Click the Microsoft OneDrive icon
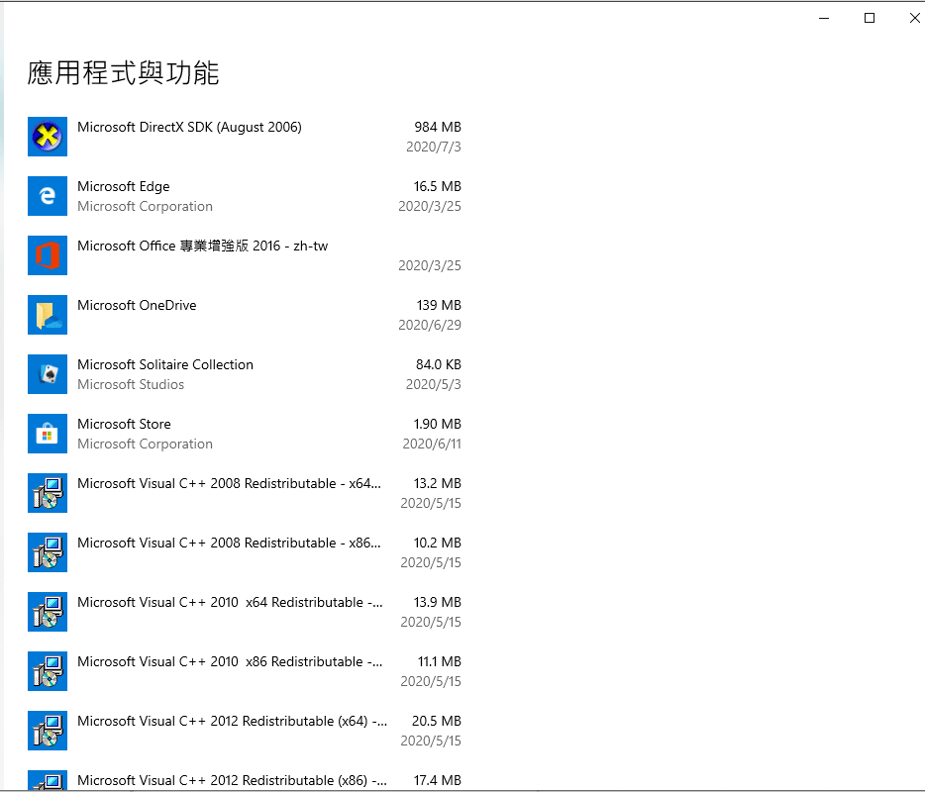This screenshot has width=925, height=792. pos(48,314)
